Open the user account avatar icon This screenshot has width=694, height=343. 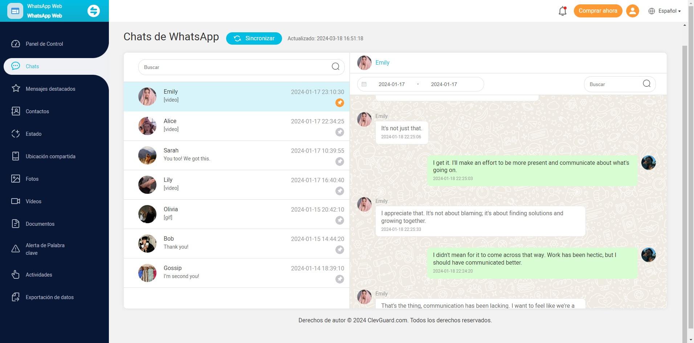pyautogui.click(x=632, y=11)
